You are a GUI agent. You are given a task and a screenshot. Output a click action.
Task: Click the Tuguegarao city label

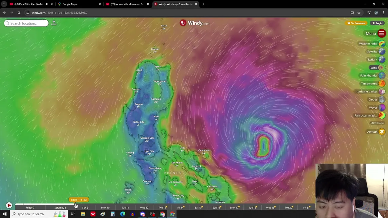(x=160, y=81)
